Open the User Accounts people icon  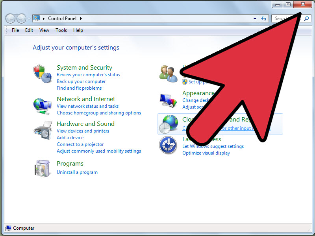coord(169,74)
